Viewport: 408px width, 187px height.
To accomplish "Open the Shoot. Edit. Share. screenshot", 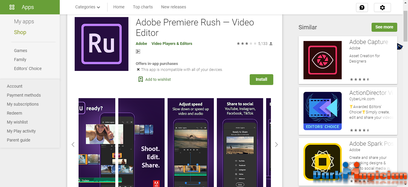I will pos(141,142).
